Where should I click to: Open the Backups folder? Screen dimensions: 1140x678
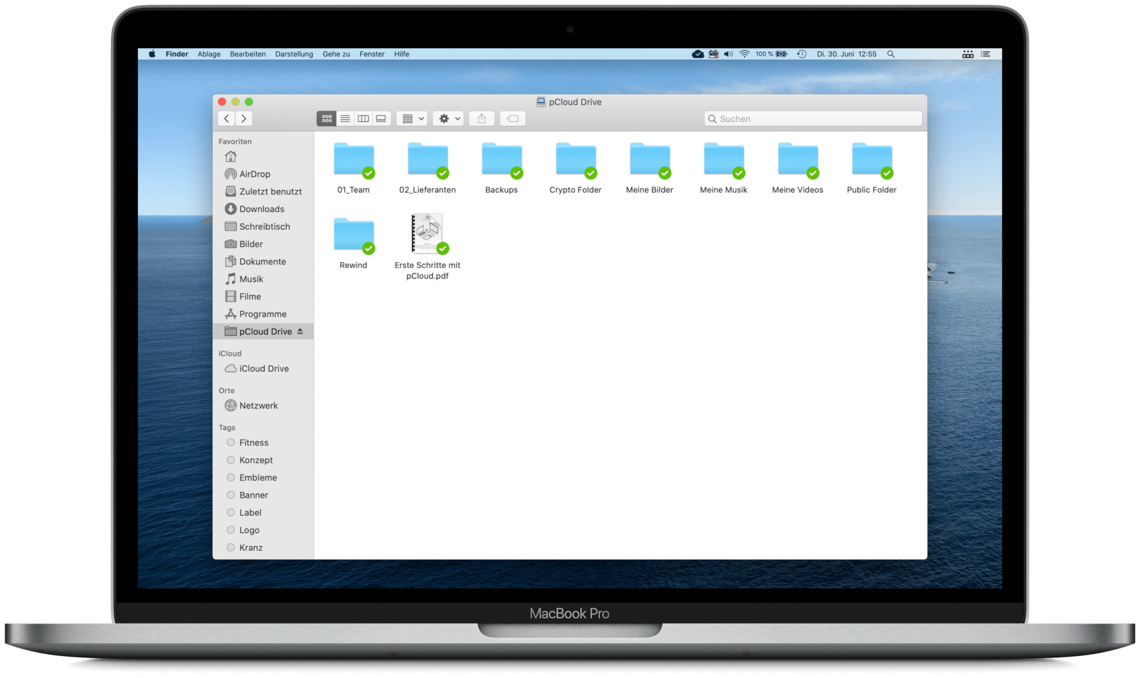pos(502,168)
